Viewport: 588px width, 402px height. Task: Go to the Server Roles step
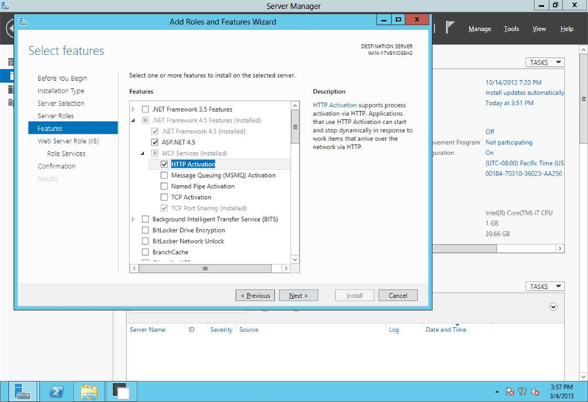click(56, 116)
